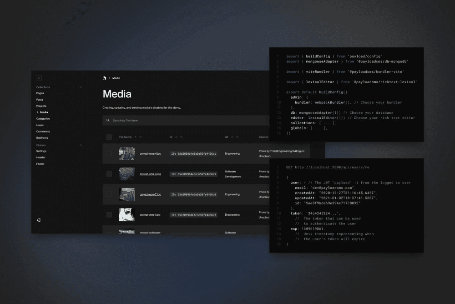Click the logout icon in the sidebar
This screenshot has width=455, height=304.
click(39, 220)
